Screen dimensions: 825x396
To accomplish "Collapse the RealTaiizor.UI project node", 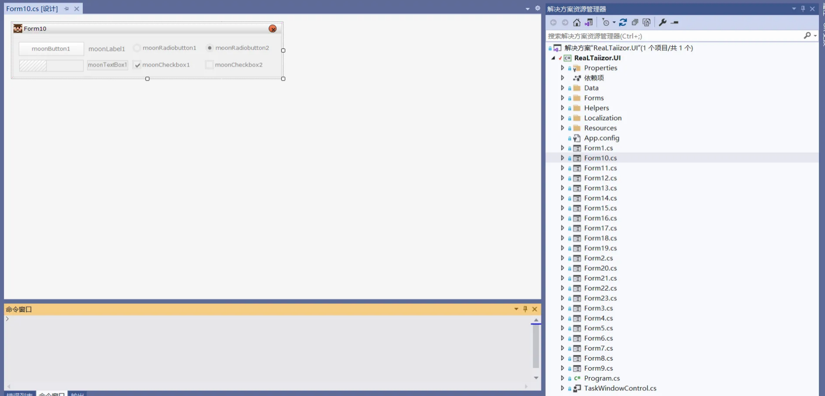I will [553, 58].
